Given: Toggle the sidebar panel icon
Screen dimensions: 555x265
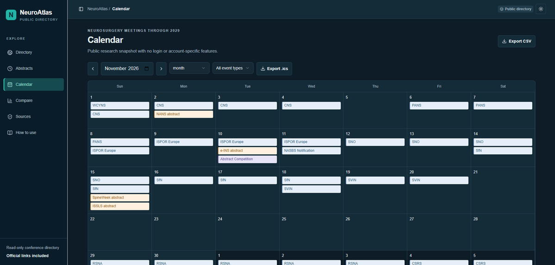Looking at the screenshot, I should (81, 9).
